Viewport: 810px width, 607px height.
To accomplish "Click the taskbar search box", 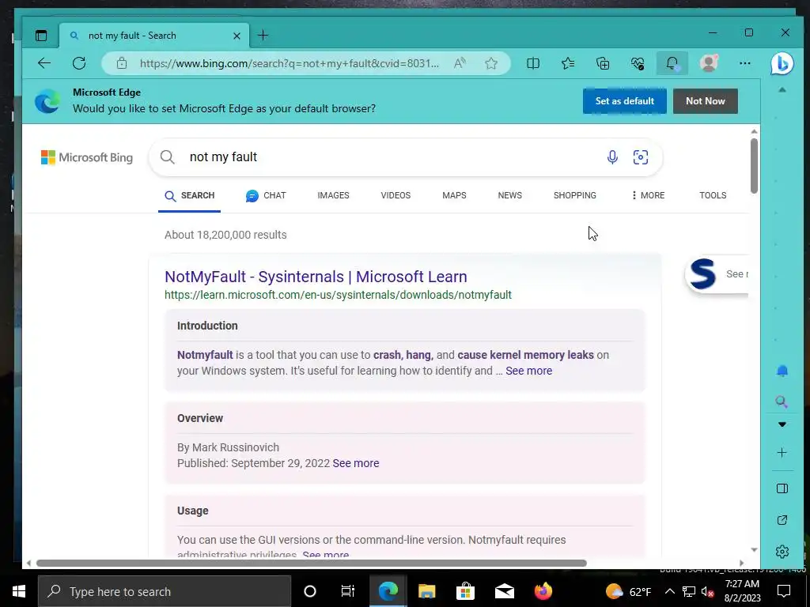I will 165,591.
